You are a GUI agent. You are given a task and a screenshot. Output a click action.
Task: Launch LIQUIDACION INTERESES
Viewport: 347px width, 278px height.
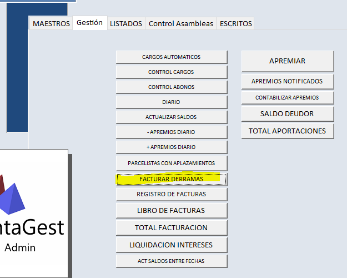coord(171,245)
